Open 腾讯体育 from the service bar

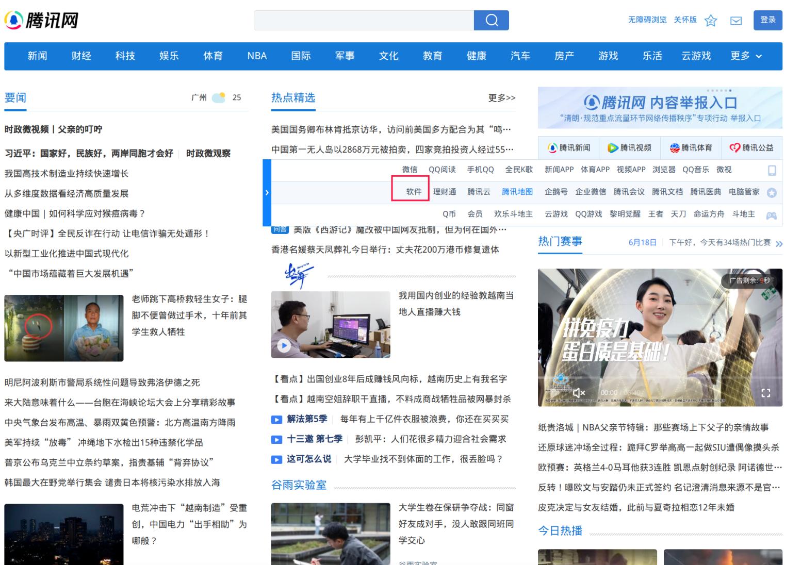tap(690, 147)
